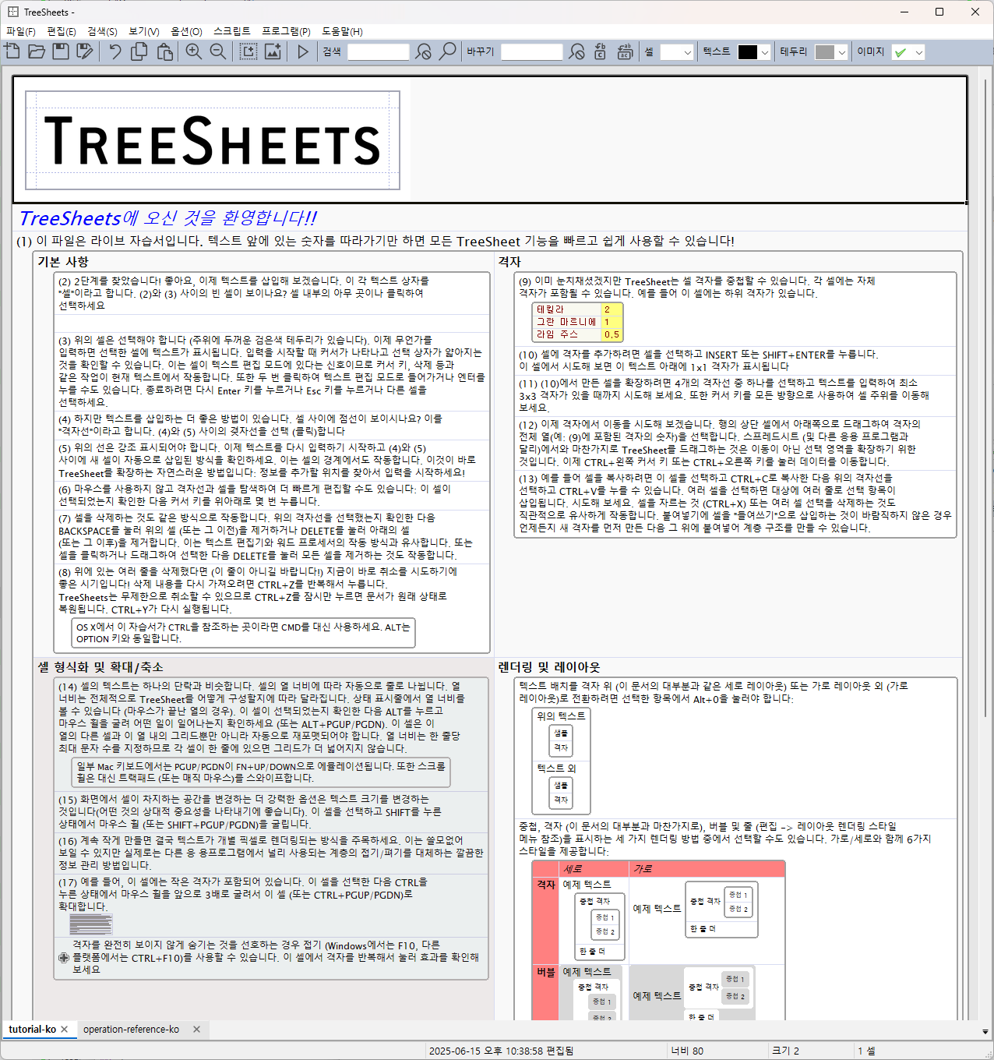The width and height of the screenshot is (994, 1060).
Task: Expand the 테두리 border color dropdown arrow
Action: point(842,51)
